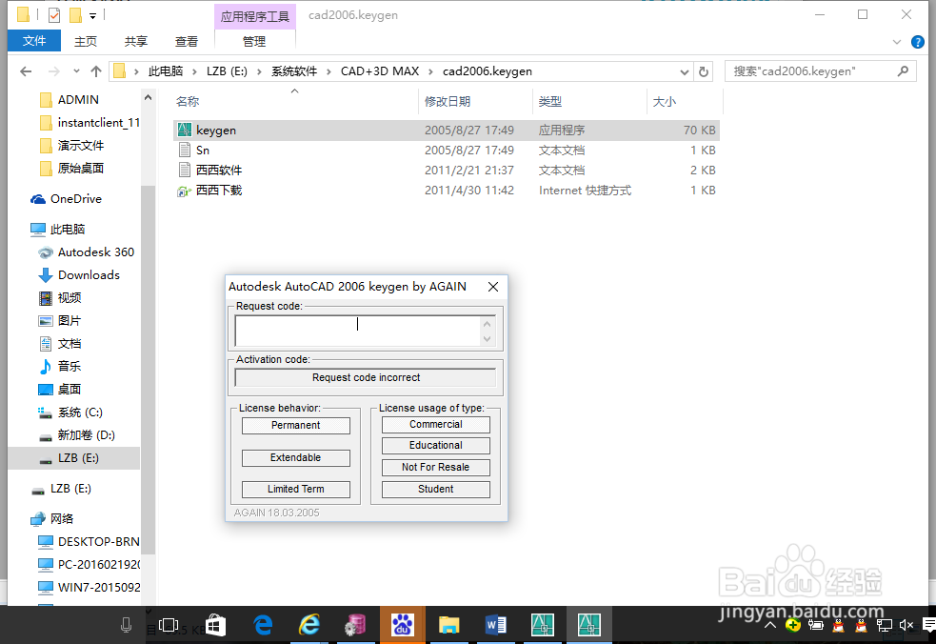The height and width of the screenshot is (644, 936).
Task: Switch to the 查看 tab
Action: click(186, 41)
